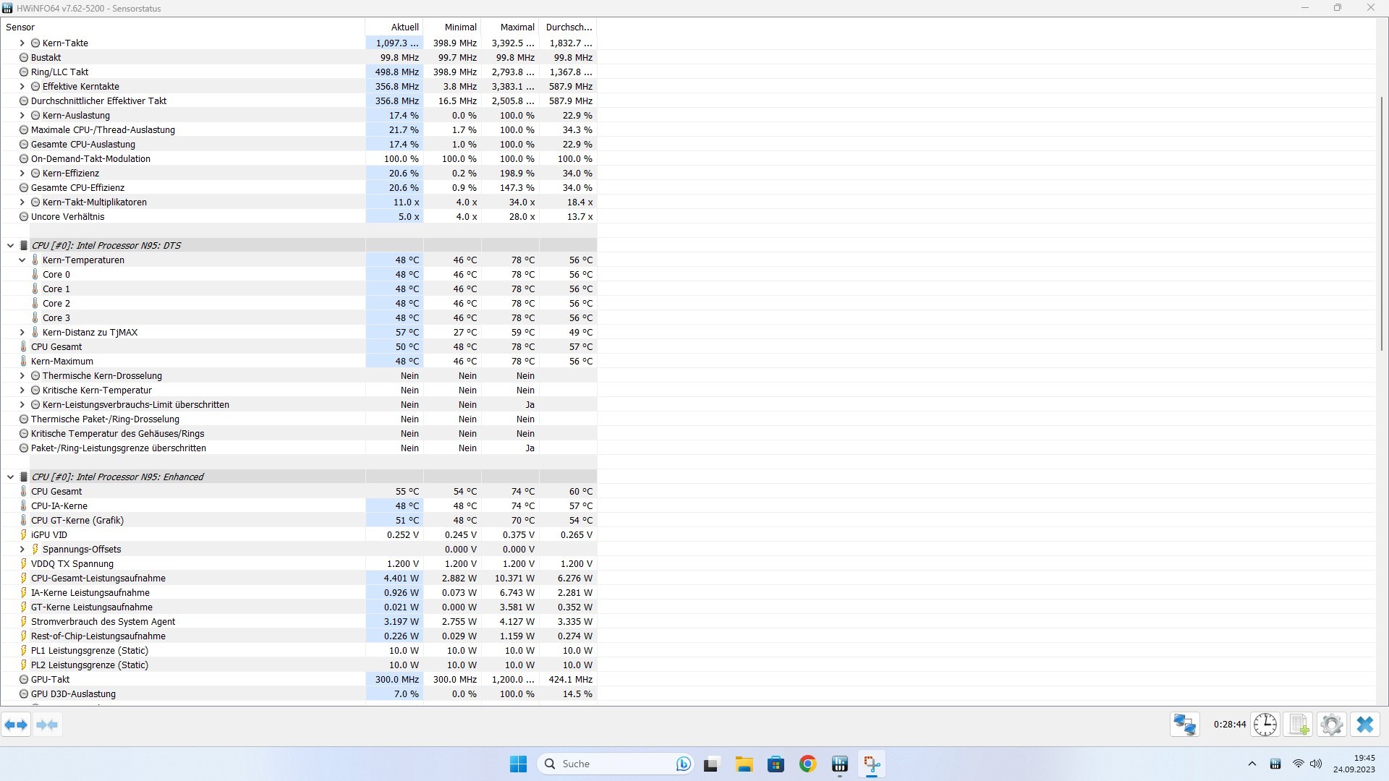This screenshot has height=781, width=1389.
Task: Expand the Effektive Kerntakte row
Action: pyautogui.click(x=22, y=86)
